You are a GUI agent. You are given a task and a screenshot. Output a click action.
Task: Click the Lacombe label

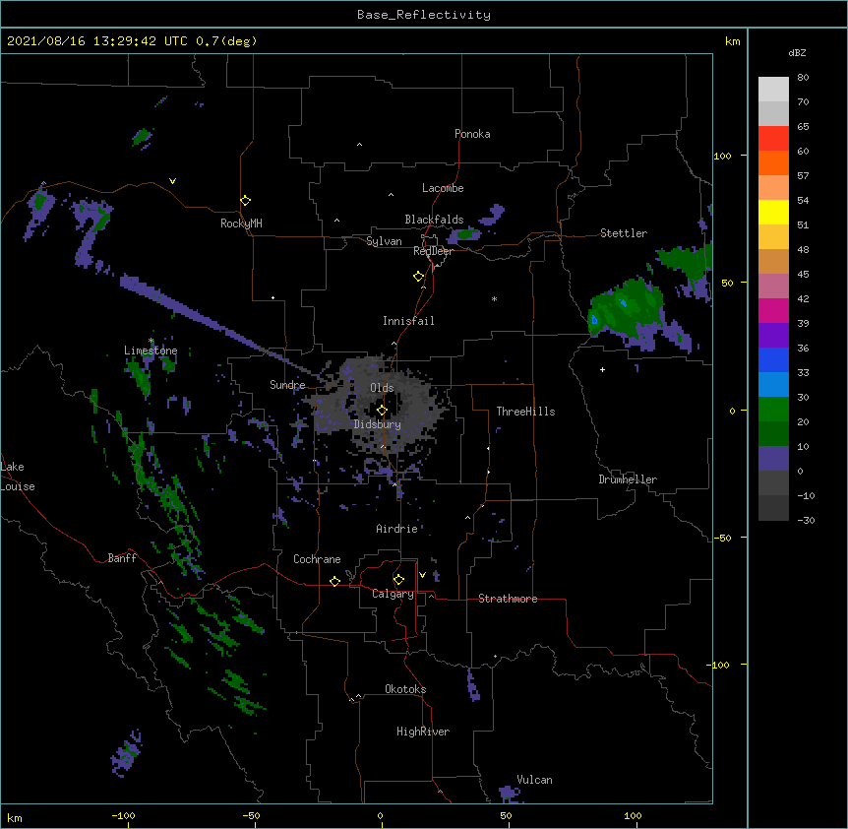[x=443, y=188]
